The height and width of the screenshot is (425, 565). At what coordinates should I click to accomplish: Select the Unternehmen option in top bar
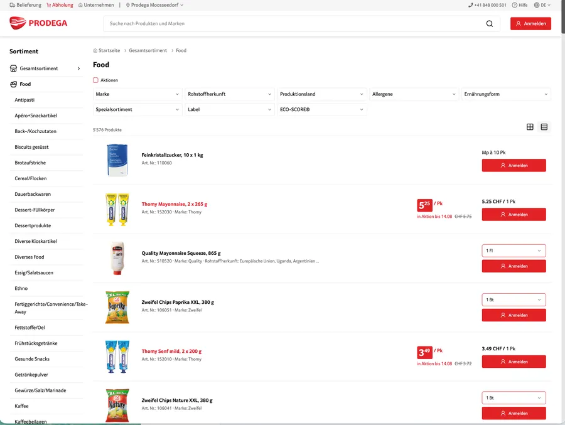(x=96, y=5)
